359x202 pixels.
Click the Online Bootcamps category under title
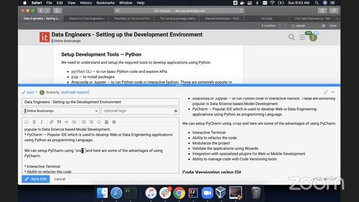[67, 41]
